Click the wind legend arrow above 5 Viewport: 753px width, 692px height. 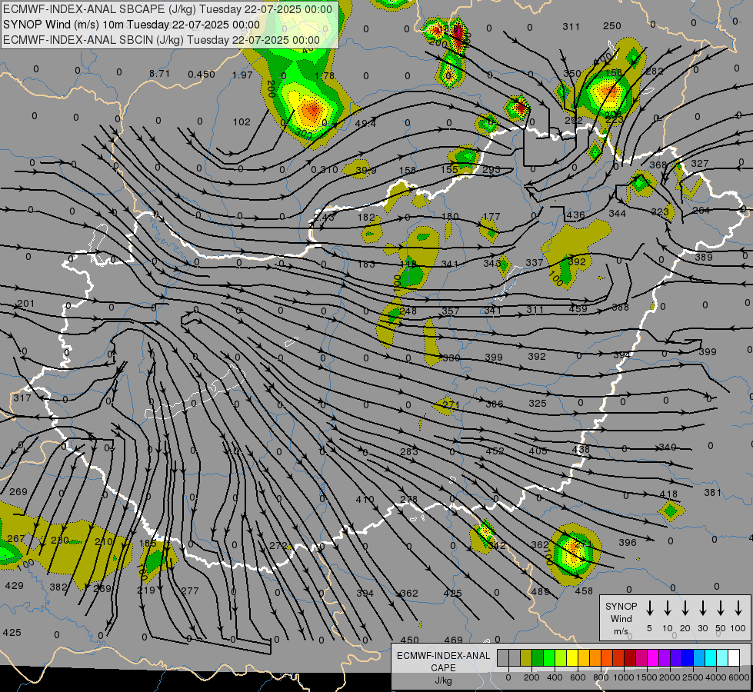(649, 608)
